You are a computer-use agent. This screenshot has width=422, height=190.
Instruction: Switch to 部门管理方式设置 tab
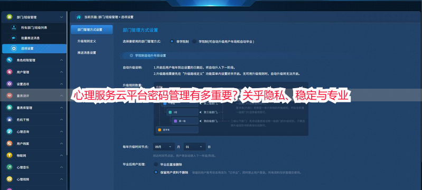[92, 30]
